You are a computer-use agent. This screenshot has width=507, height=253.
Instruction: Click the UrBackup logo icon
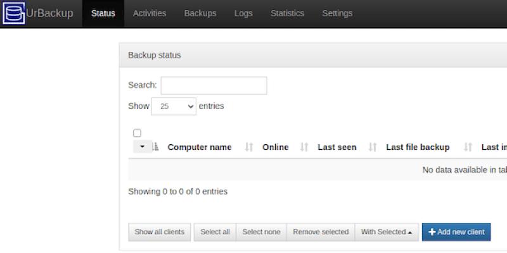pos(13,13)
